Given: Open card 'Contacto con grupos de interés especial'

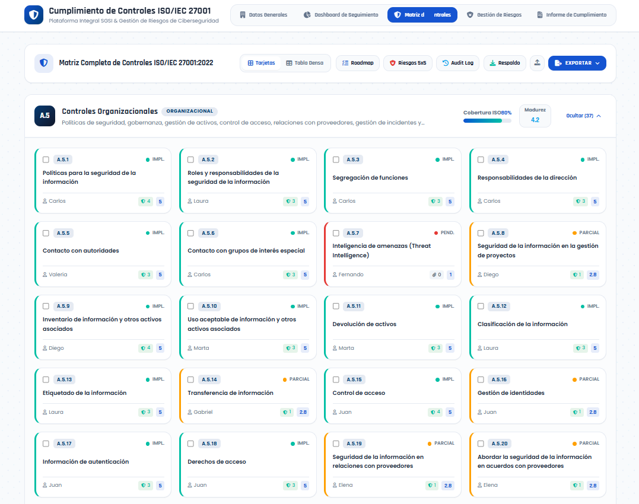Looking at the screenshot, I should (x=248, y=254).
